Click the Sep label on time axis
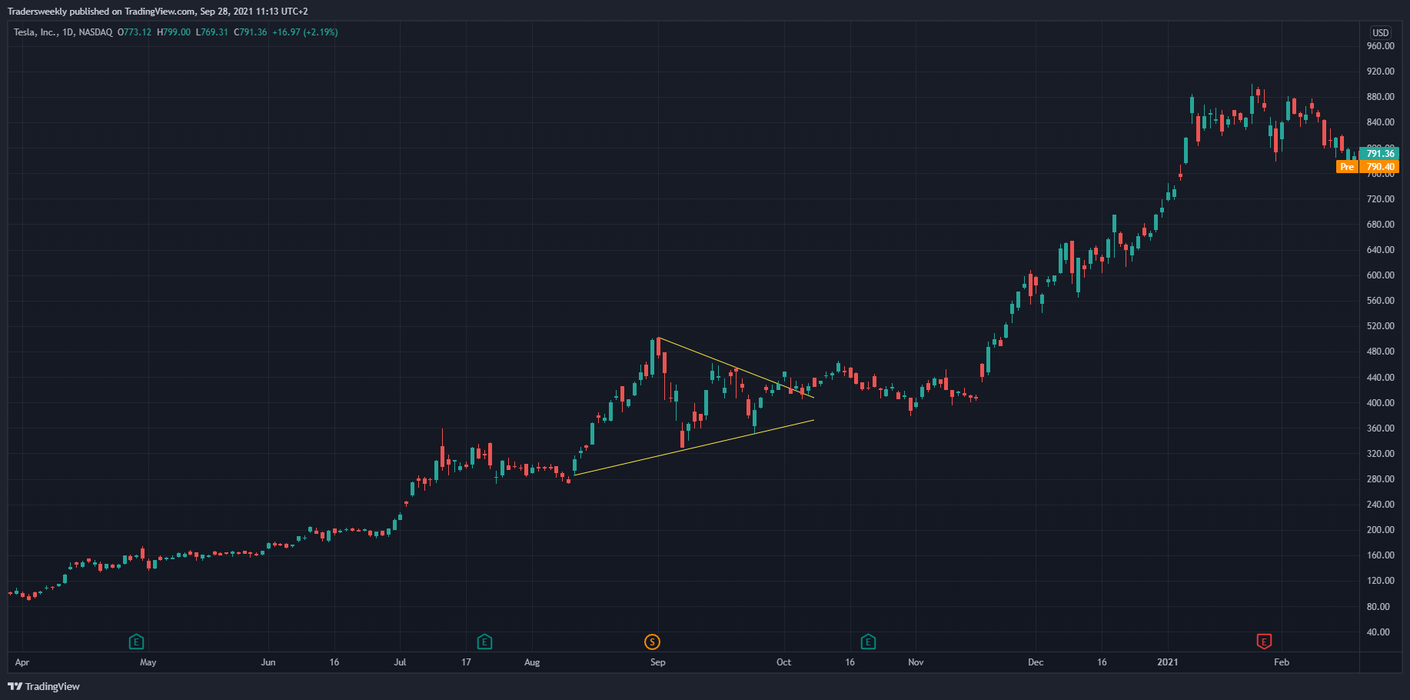Image resolution: width=1410 pixels, height=700 pixels. 658,662
